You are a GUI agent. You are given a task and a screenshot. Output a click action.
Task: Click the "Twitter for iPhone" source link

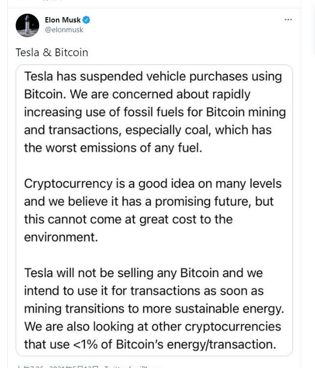coord(133,367)
